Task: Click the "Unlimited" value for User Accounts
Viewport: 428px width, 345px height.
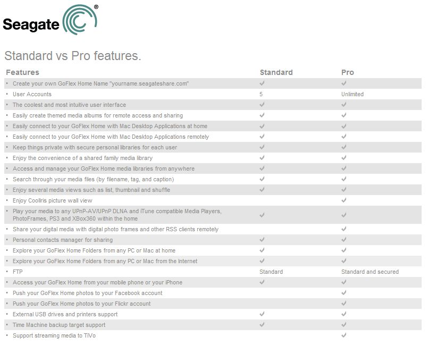Action: click(x=353, y=94)
